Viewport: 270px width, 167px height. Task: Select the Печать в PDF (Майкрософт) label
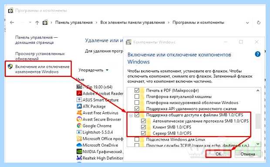tap(172, 90)
